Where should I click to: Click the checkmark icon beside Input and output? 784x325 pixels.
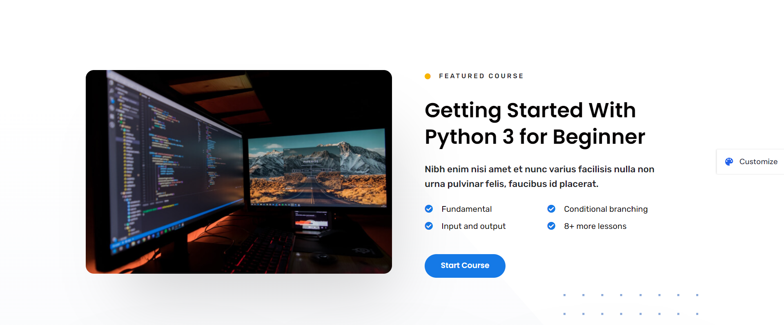pyautogui.click(x=429, y=226)
